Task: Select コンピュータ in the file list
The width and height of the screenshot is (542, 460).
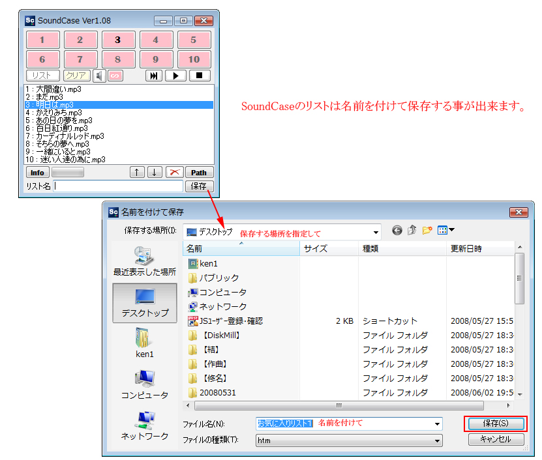Action: coord(217,293)
